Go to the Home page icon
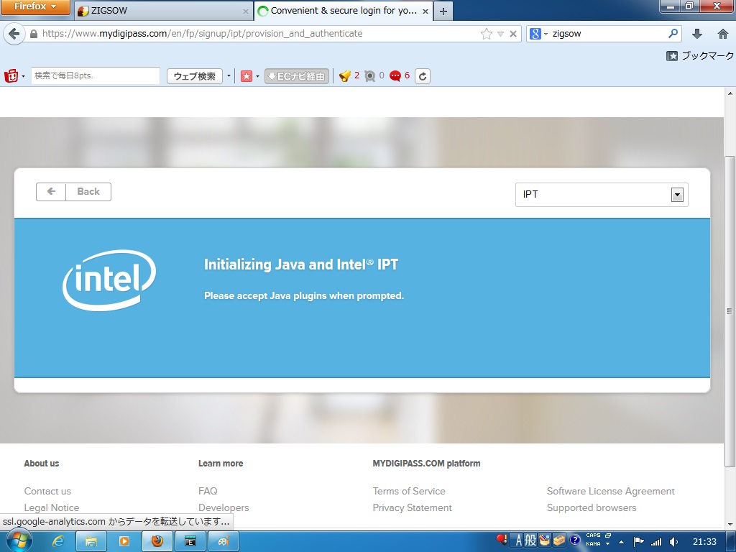This screenshot has height=552, width=736. (x=723, y=34)
